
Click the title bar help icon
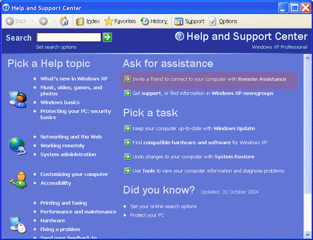pos(6,7)
